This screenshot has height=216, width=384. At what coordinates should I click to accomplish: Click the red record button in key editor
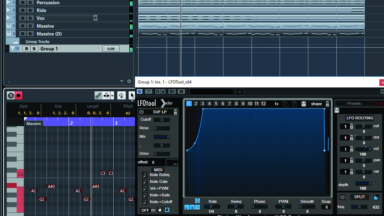(18, 96)
